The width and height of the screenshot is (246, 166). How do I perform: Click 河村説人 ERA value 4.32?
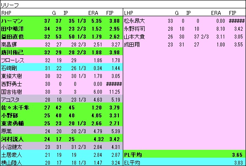tap(98, 139)
